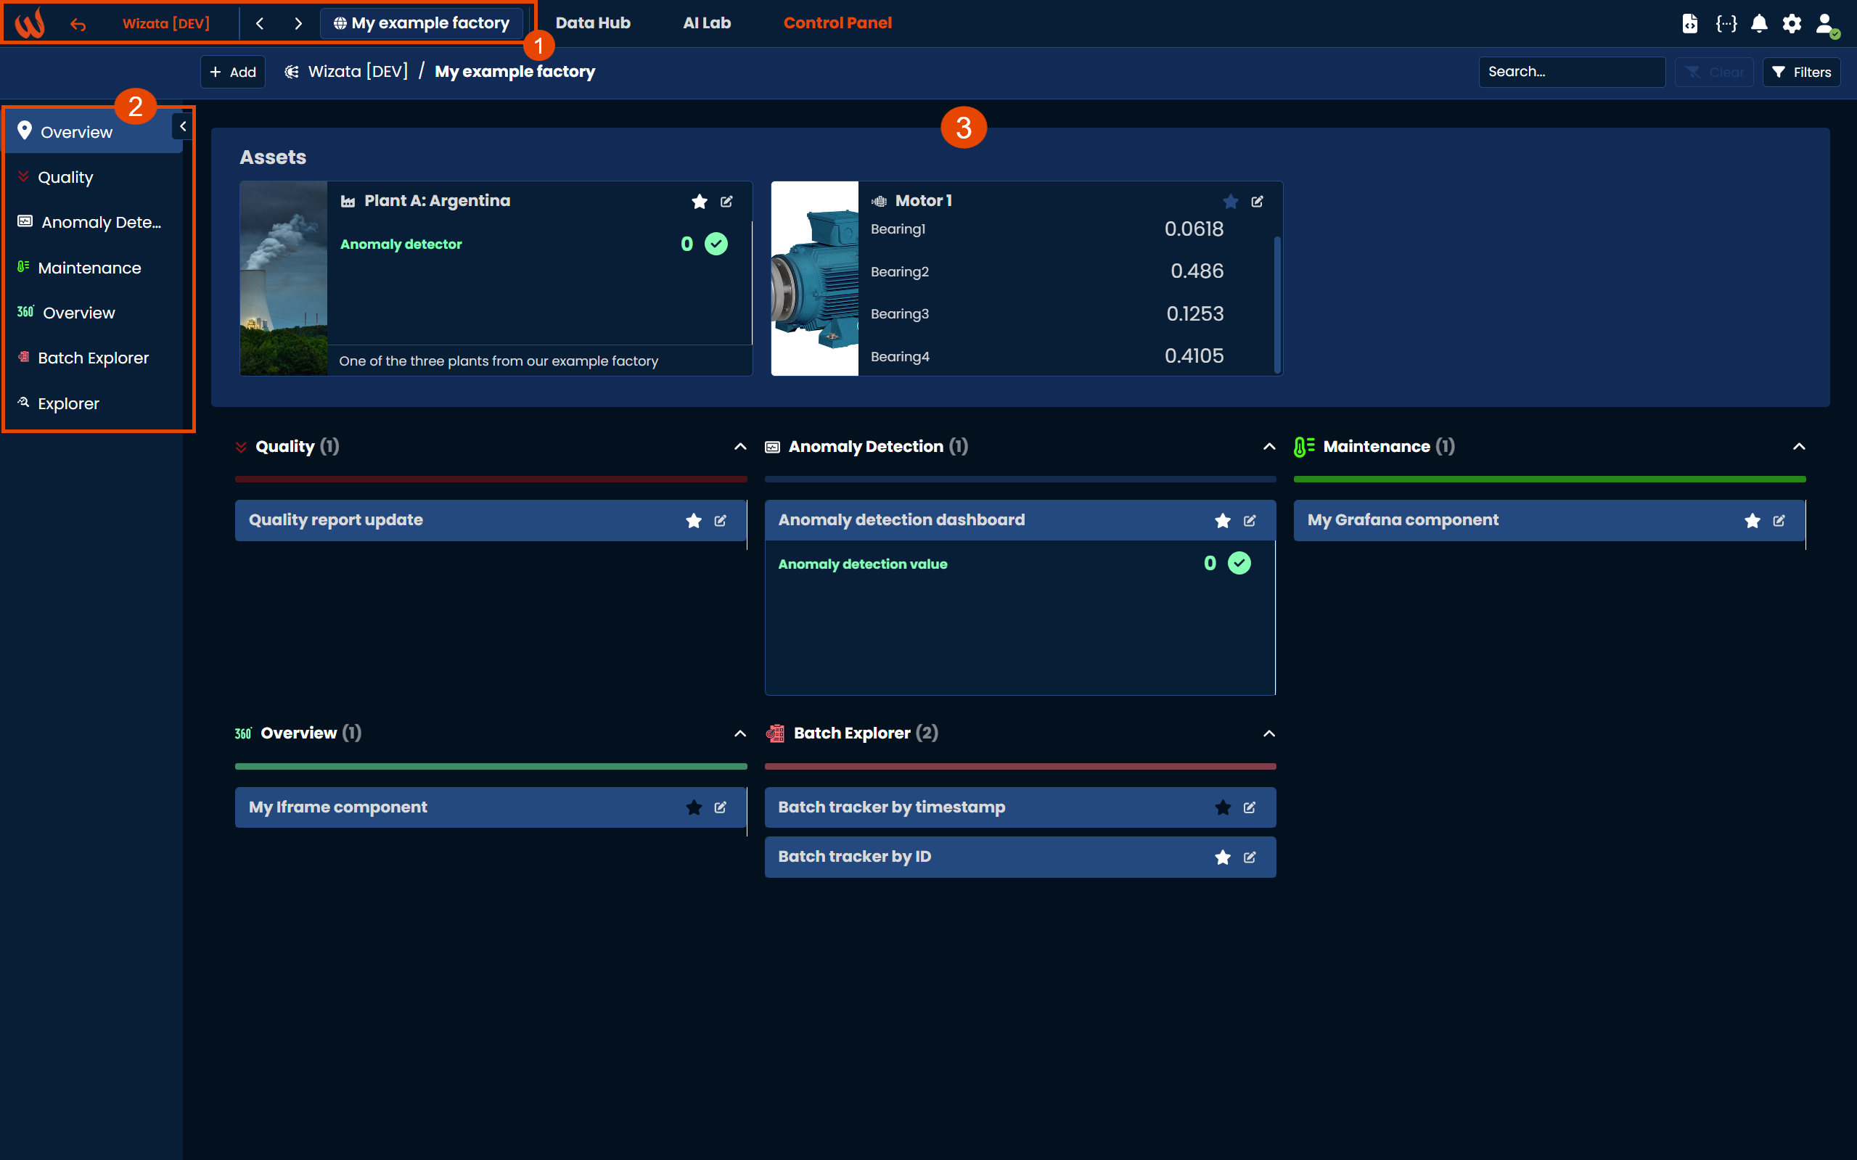1857x1160 pixels.
Task: Toggle favorite star on Quality report update
Action: [694, 521]
